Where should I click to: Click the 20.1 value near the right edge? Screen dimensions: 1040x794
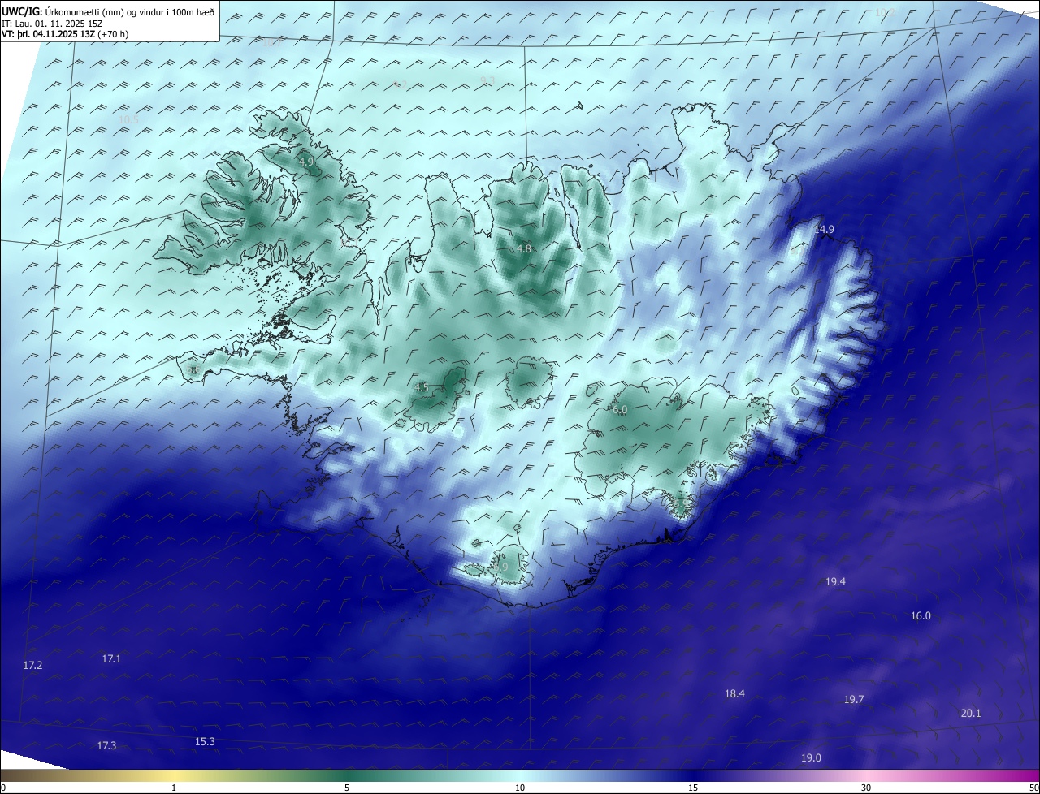(971, 714)
